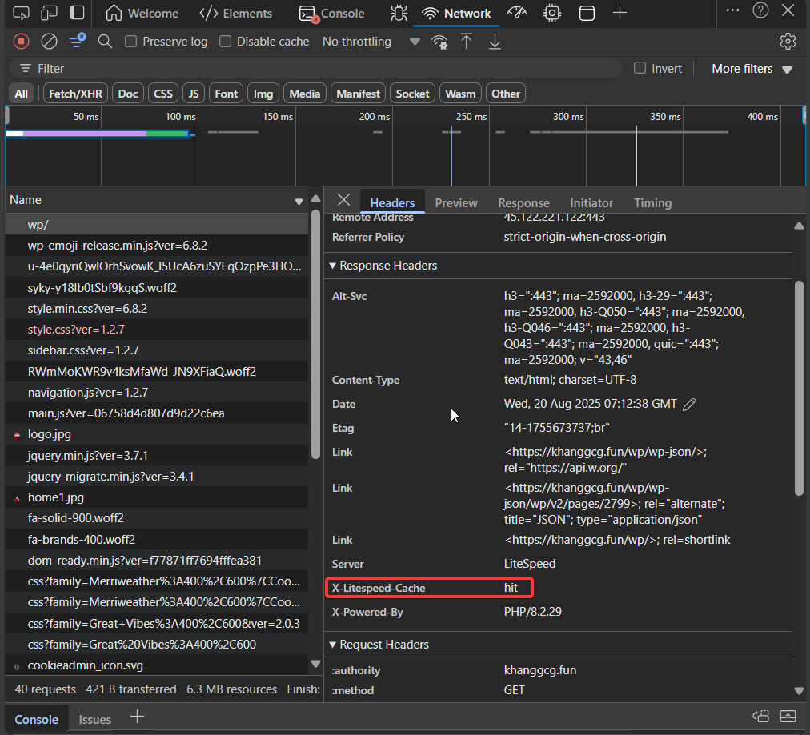Tick the Invert filter checkbox

pos(640,68)
